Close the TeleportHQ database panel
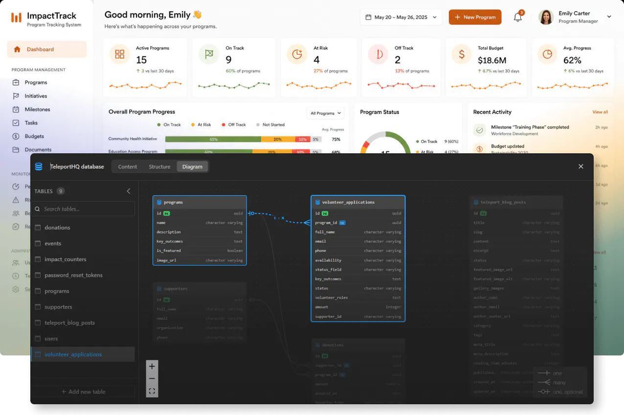This screenshot has height=415, width=624. click(x=581, y=166)
